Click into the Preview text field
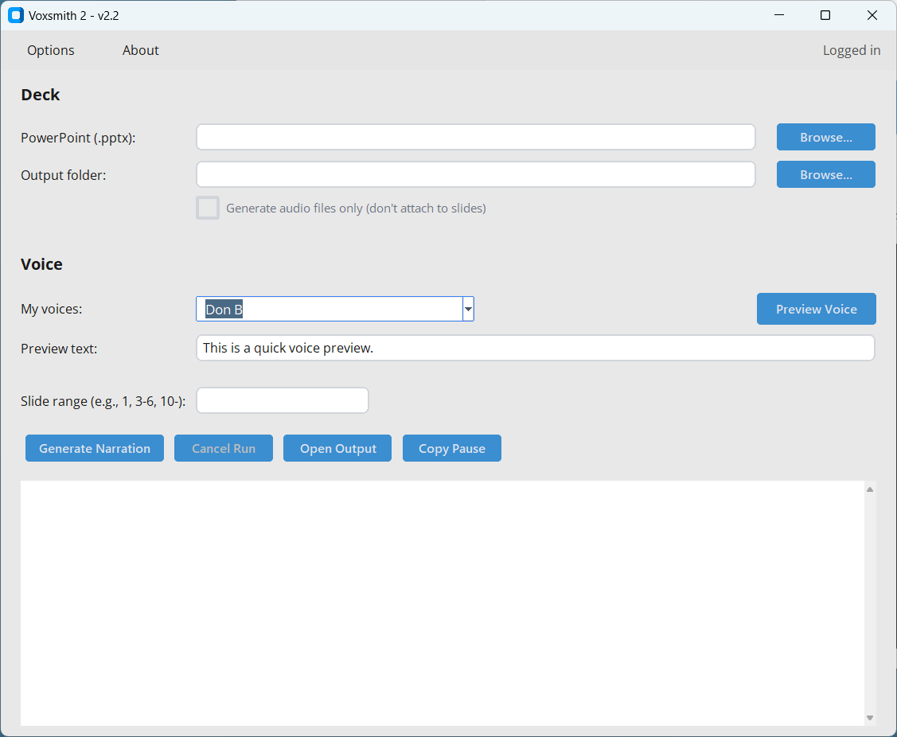This screenshot has height=737, width=897. tap(536, 348)
